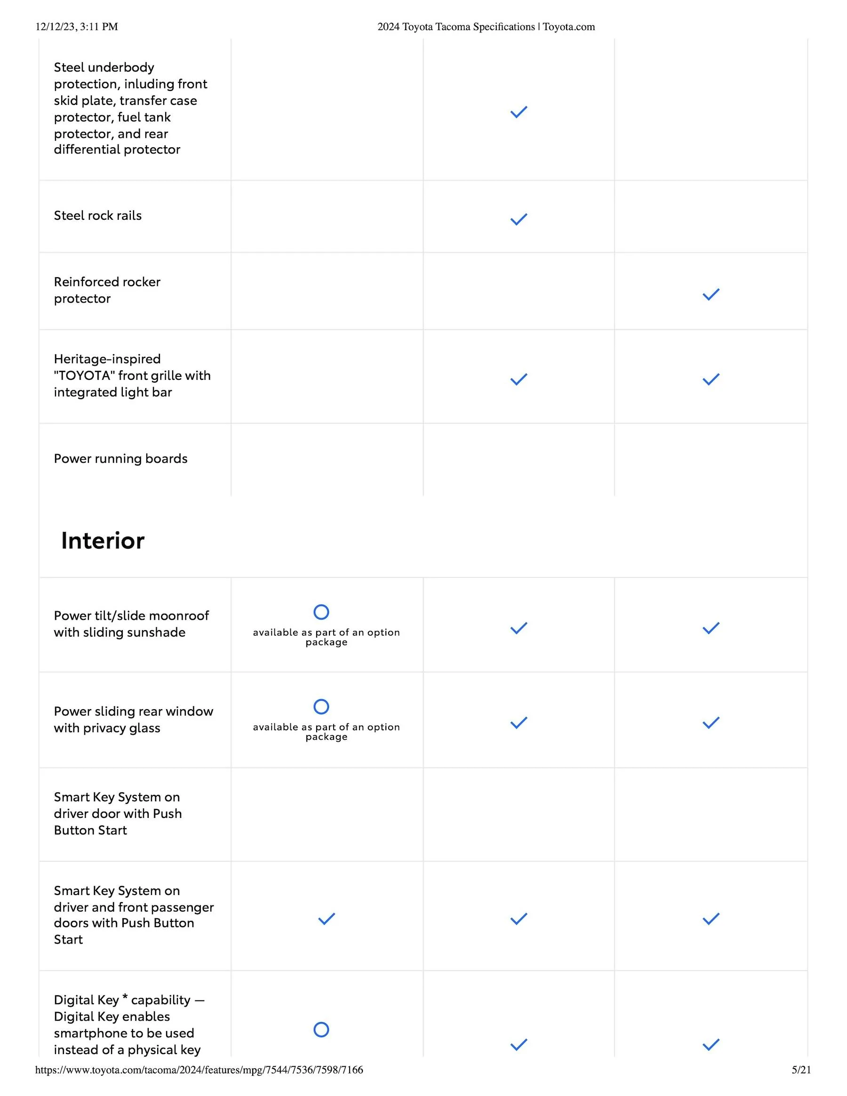
Task: Click middle checkmark in Power sliding rear window row
Action: click(x=519, y=723)
